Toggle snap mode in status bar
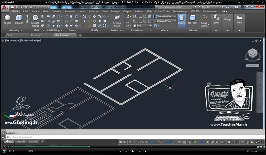The height and width of the screenshot is (155, 266). 135,142
